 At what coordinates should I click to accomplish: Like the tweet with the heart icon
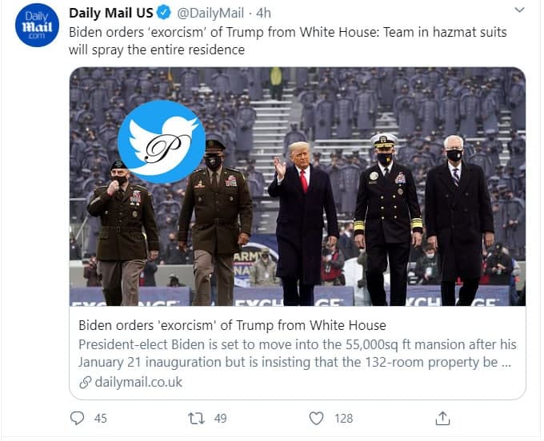click(x=317, y=418)
